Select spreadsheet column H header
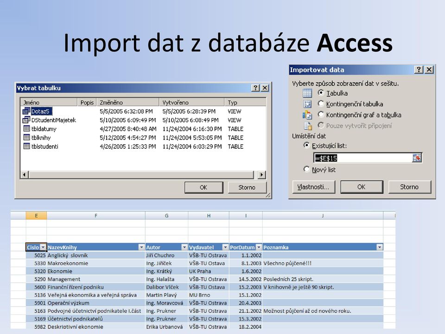Screen dimensions: 445x334 (x=209, y=216)
